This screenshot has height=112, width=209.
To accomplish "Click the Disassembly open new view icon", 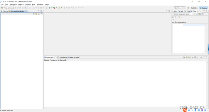I will 179,17.
